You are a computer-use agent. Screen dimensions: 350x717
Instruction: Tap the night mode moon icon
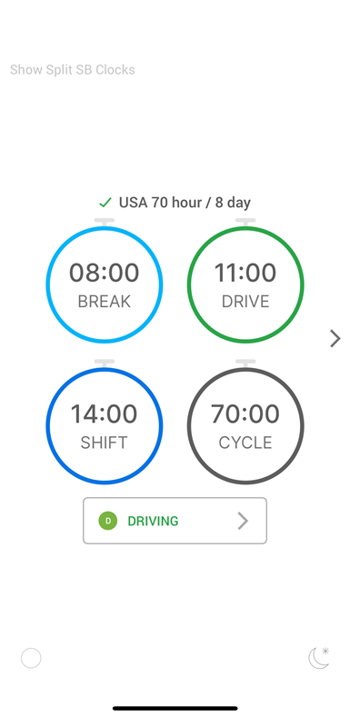[319, 659]
